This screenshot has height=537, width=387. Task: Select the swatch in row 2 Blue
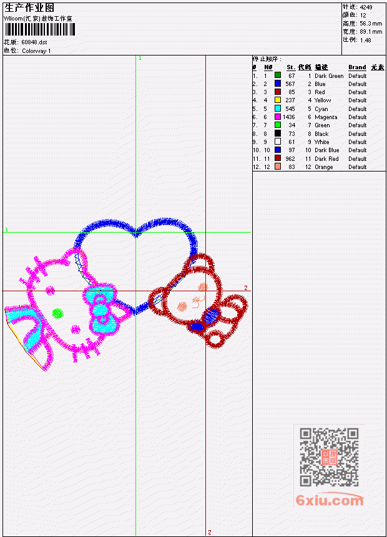pyautogui.click(x=278, y=84)
